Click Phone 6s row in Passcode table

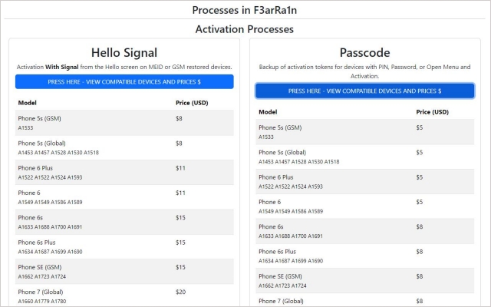pyautogui.click(x=271, y=226)
